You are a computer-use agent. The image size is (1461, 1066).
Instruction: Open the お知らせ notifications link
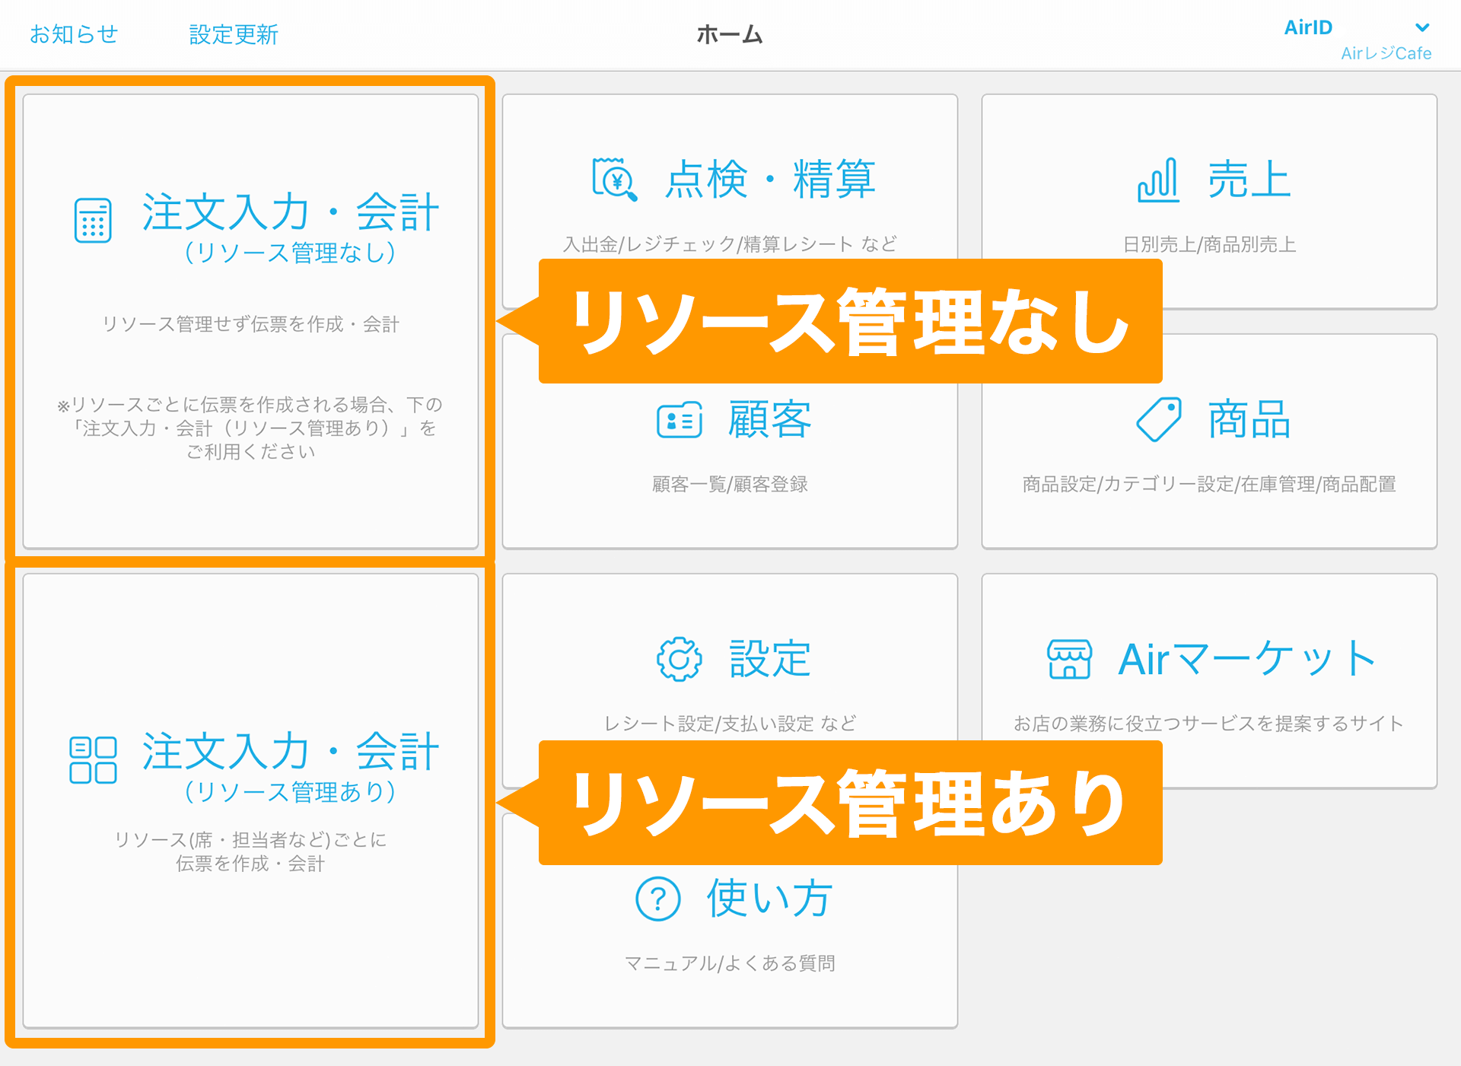[x=74, y=34]
